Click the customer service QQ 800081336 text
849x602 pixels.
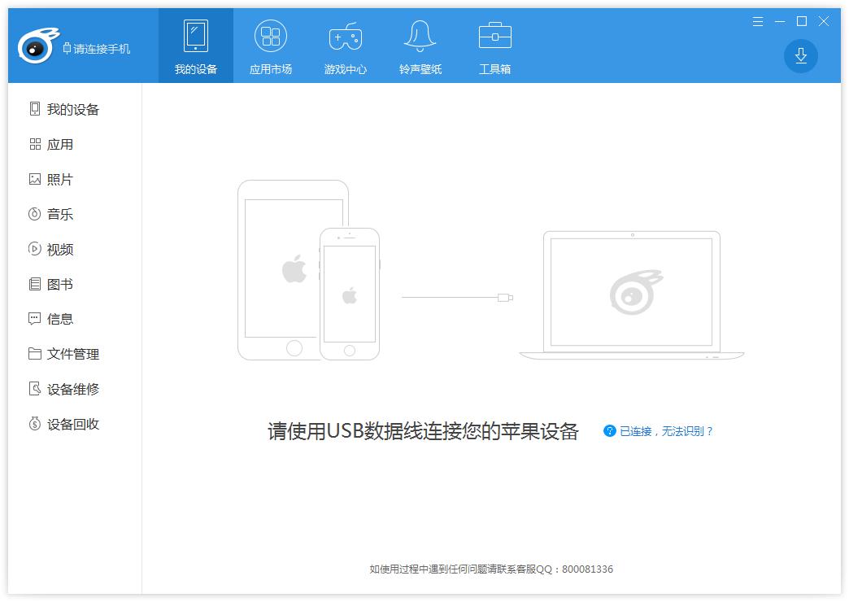575,569
